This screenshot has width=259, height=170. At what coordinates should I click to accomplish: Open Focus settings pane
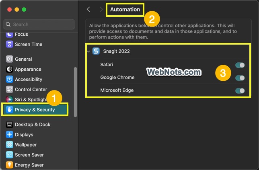pos(21,34)
